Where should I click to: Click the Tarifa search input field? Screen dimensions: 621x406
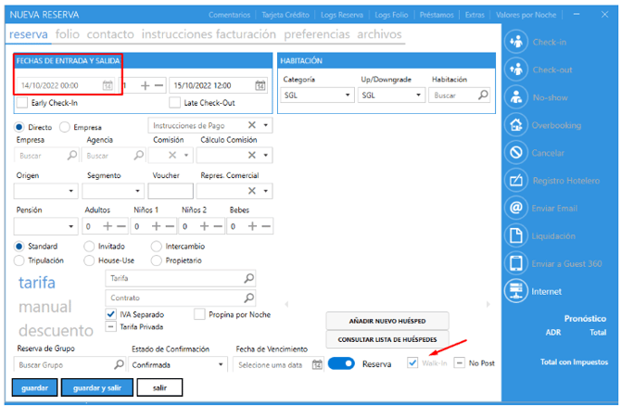click(172, 277)
